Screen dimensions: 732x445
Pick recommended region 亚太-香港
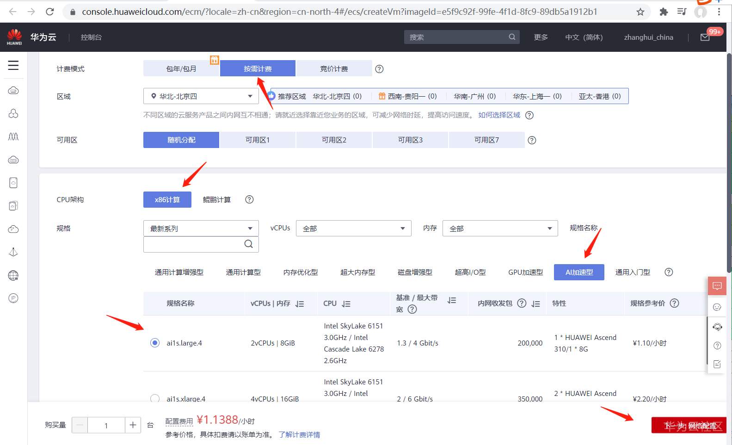click(600, 96)
